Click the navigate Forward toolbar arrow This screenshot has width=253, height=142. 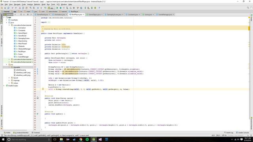pos(41,8)
